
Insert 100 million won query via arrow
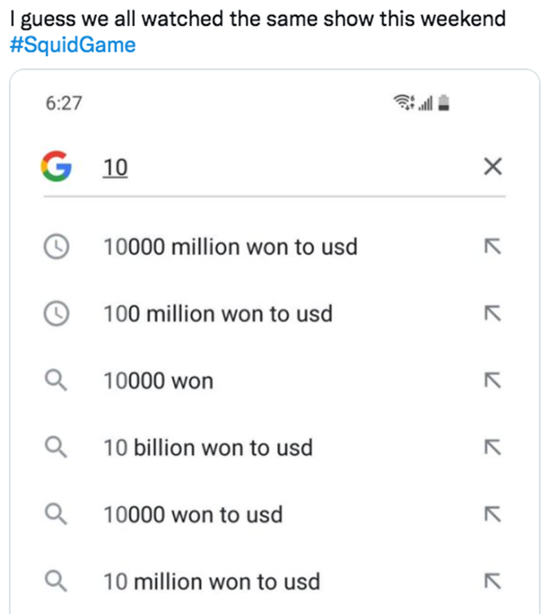(493, 313)
